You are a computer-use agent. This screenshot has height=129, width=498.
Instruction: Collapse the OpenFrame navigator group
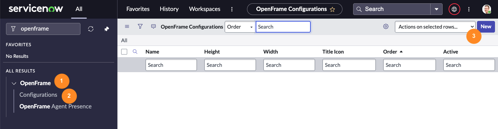[x=14, y=83]
